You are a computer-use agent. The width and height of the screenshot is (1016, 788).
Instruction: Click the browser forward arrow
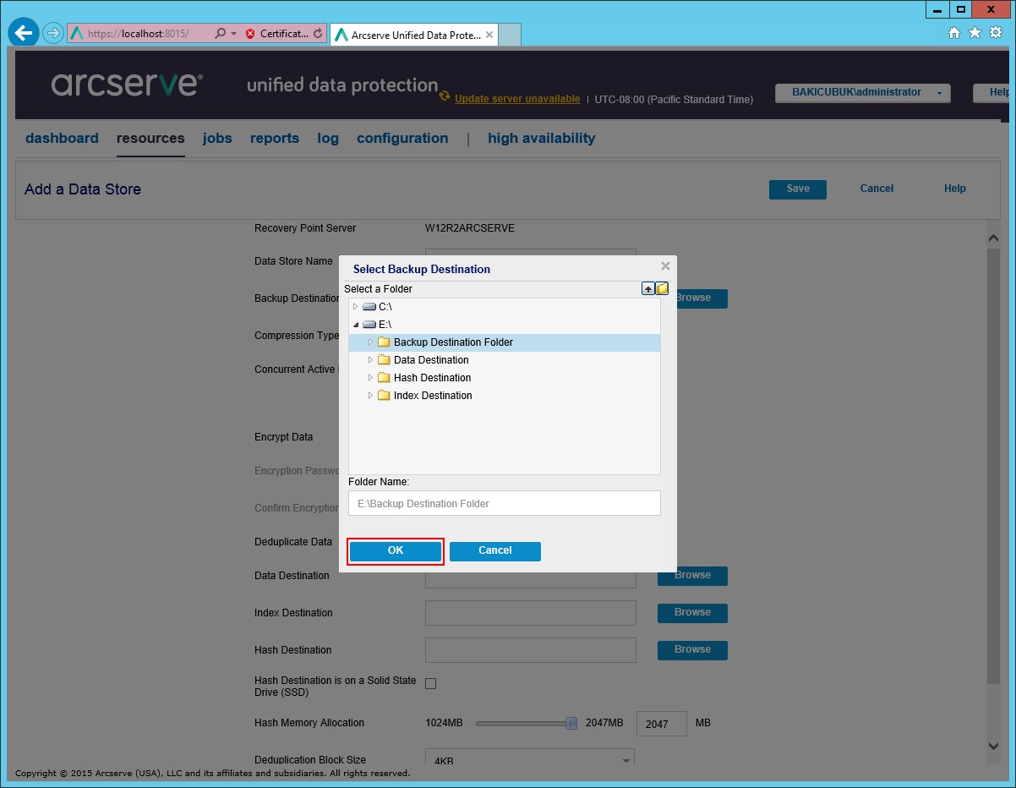[x=53, y=34]
